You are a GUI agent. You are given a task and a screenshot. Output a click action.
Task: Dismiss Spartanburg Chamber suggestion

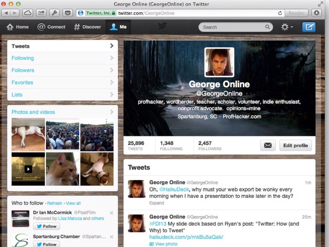coord(111,237)
